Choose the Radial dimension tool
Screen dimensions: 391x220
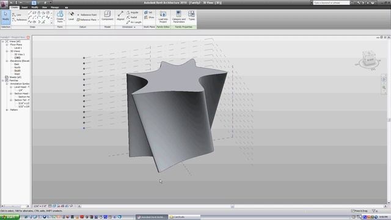pos(132,17)
